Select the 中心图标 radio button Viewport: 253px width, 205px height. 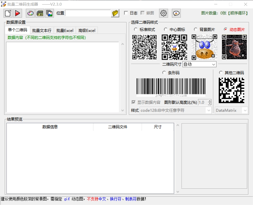pos(165,29)
